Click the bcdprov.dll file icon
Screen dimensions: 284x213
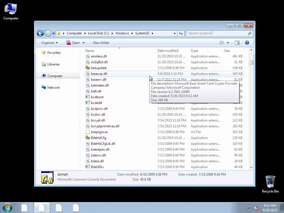point(88,109)
